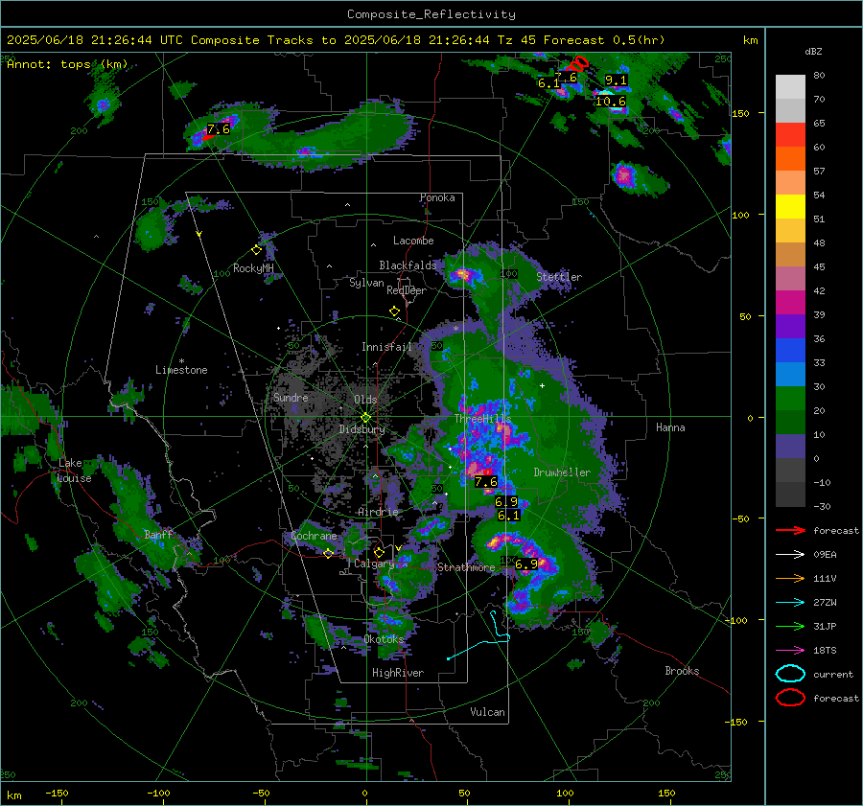This screenshot has width=863, height=806.
Task: Click the Banff city label
Action: coord(158,534)
